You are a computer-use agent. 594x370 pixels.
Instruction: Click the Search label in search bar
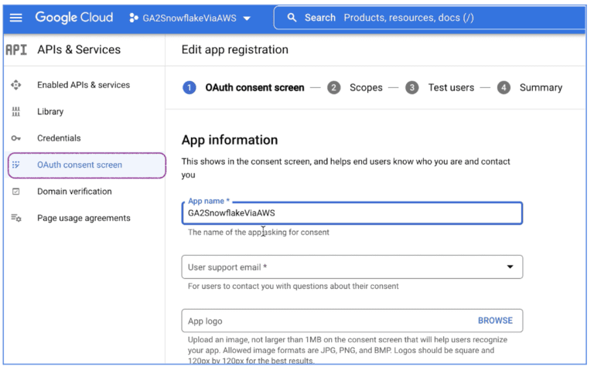pyautogui.click(x=320, y=18)
